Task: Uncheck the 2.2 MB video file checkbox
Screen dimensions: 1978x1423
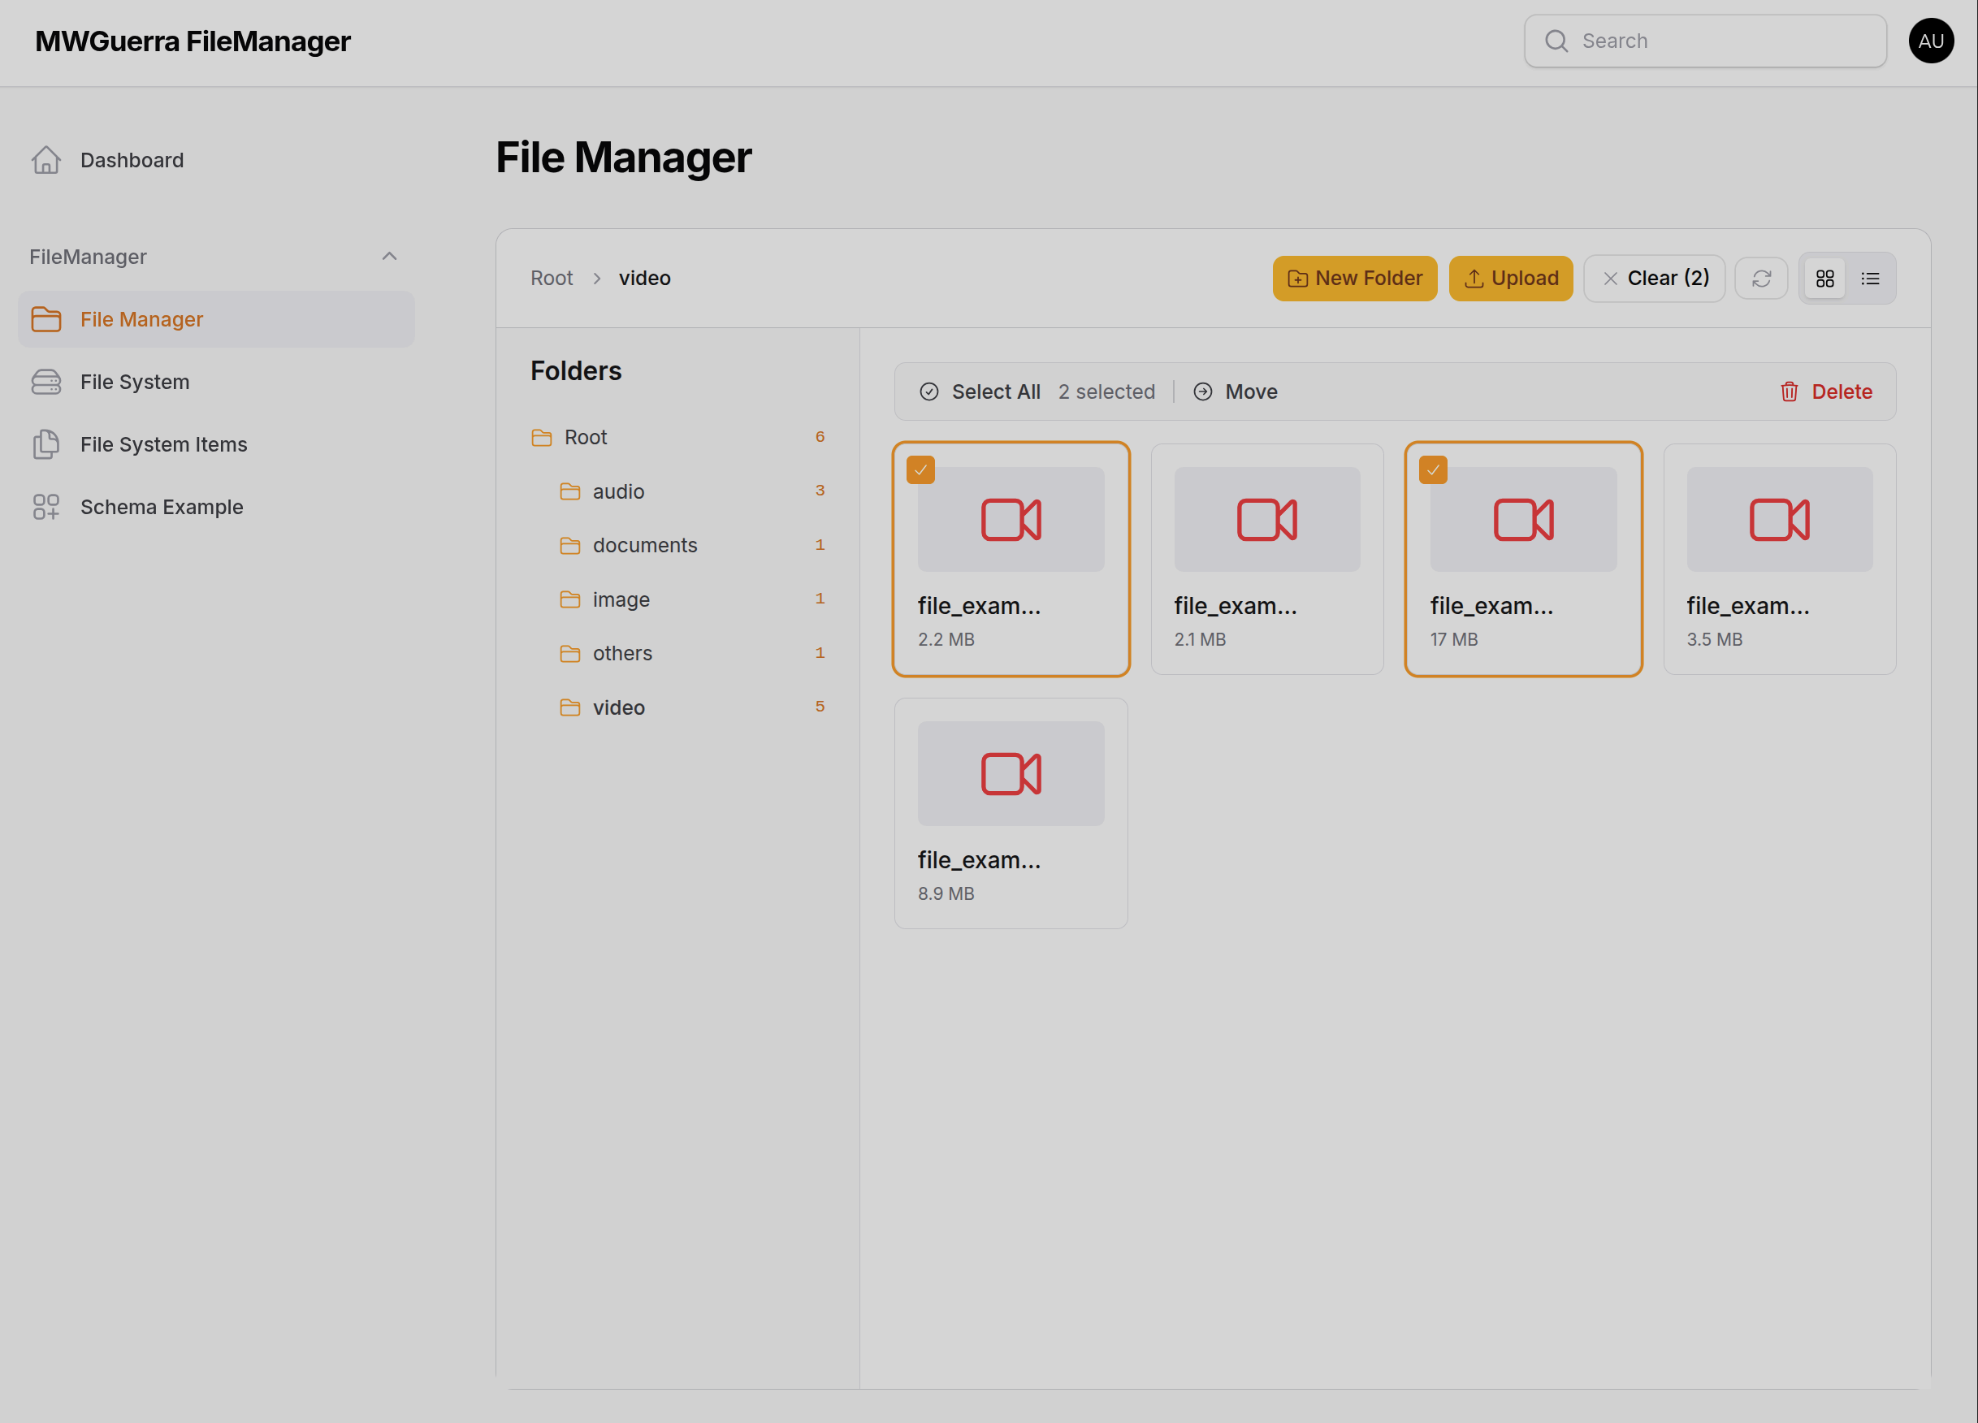Action: [x=920, y=470]
